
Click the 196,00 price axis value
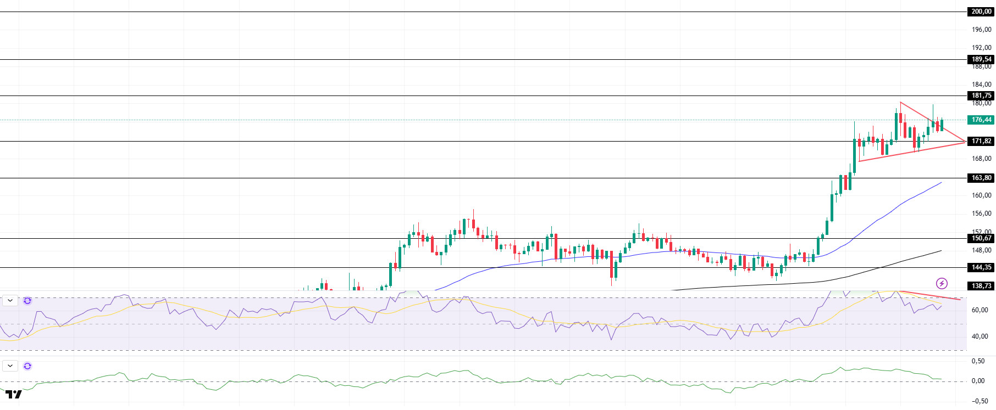coord(981,30)
